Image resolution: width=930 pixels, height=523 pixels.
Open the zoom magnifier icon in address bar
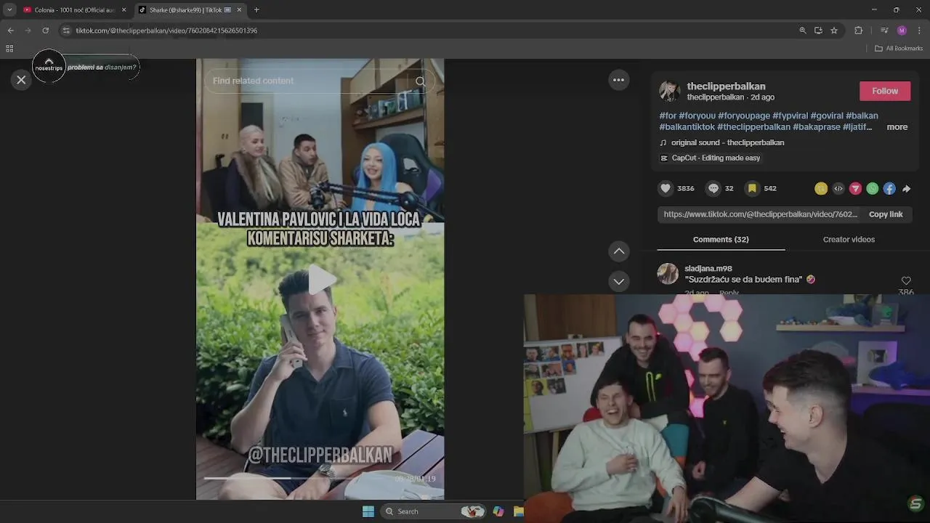click(802, 31)
